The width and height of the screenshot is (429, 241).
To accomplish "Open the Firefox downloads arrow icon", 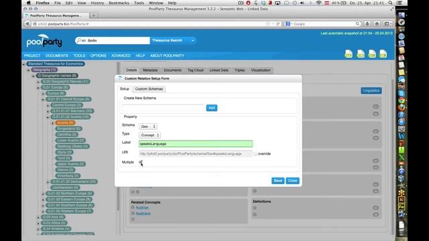I will (x=367, y=24).
